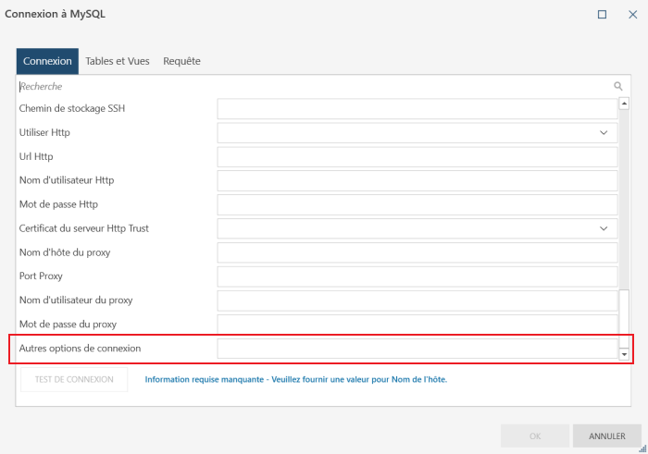The width and height of the screenshot is (648, 454).
Task: Focus the Nom d'utilisateur Http field
Action: tap(417, 180)
